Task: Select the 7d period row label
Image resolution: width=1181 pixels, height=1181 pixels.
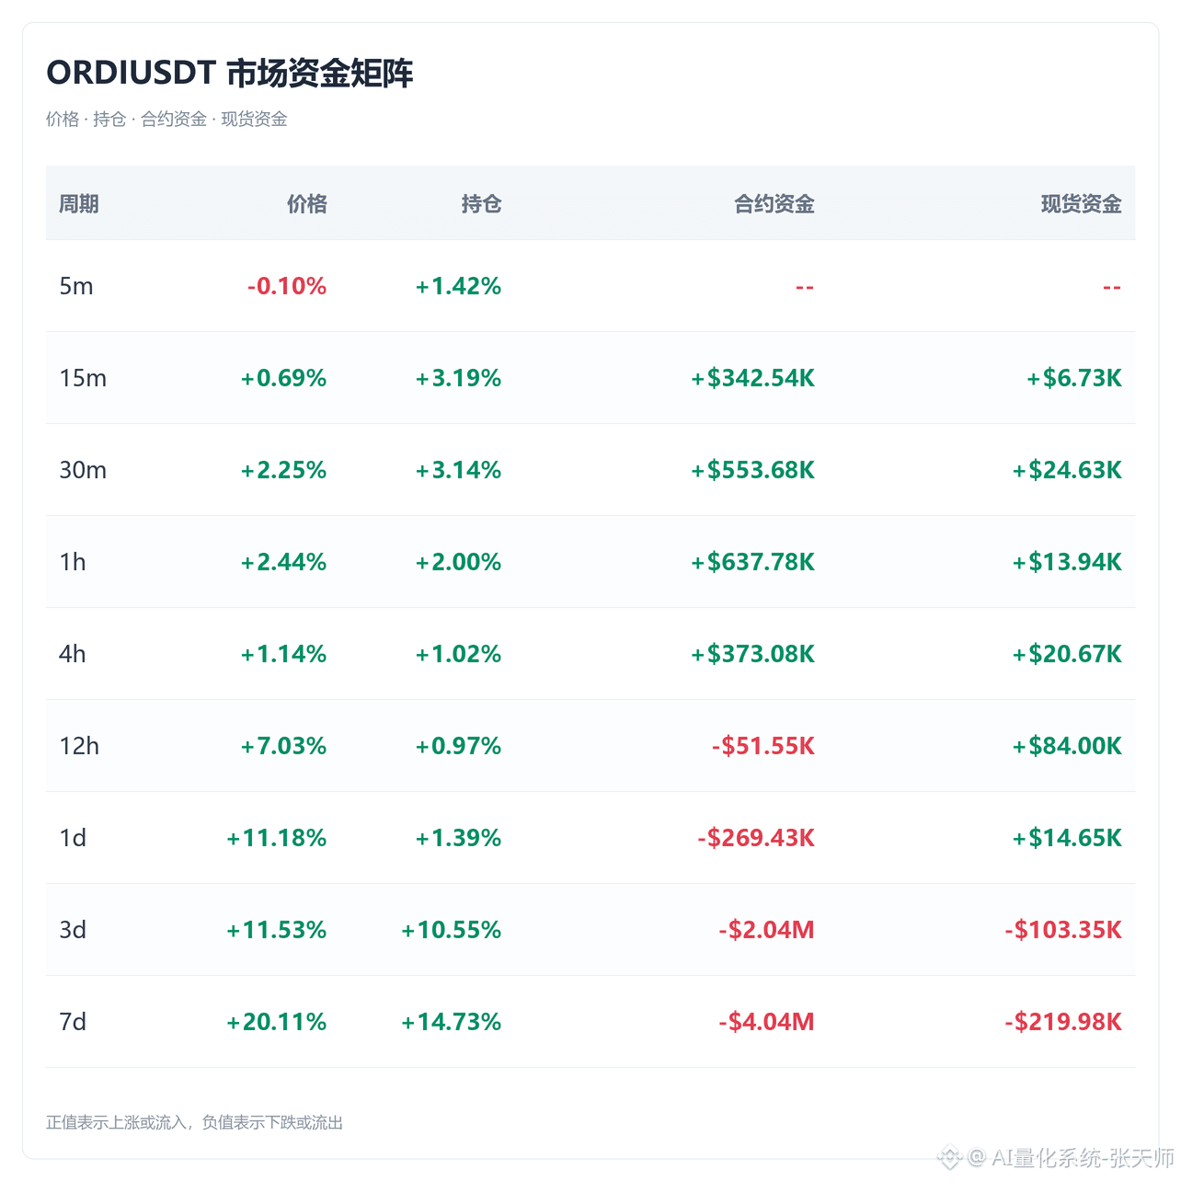Action: 73,1022
